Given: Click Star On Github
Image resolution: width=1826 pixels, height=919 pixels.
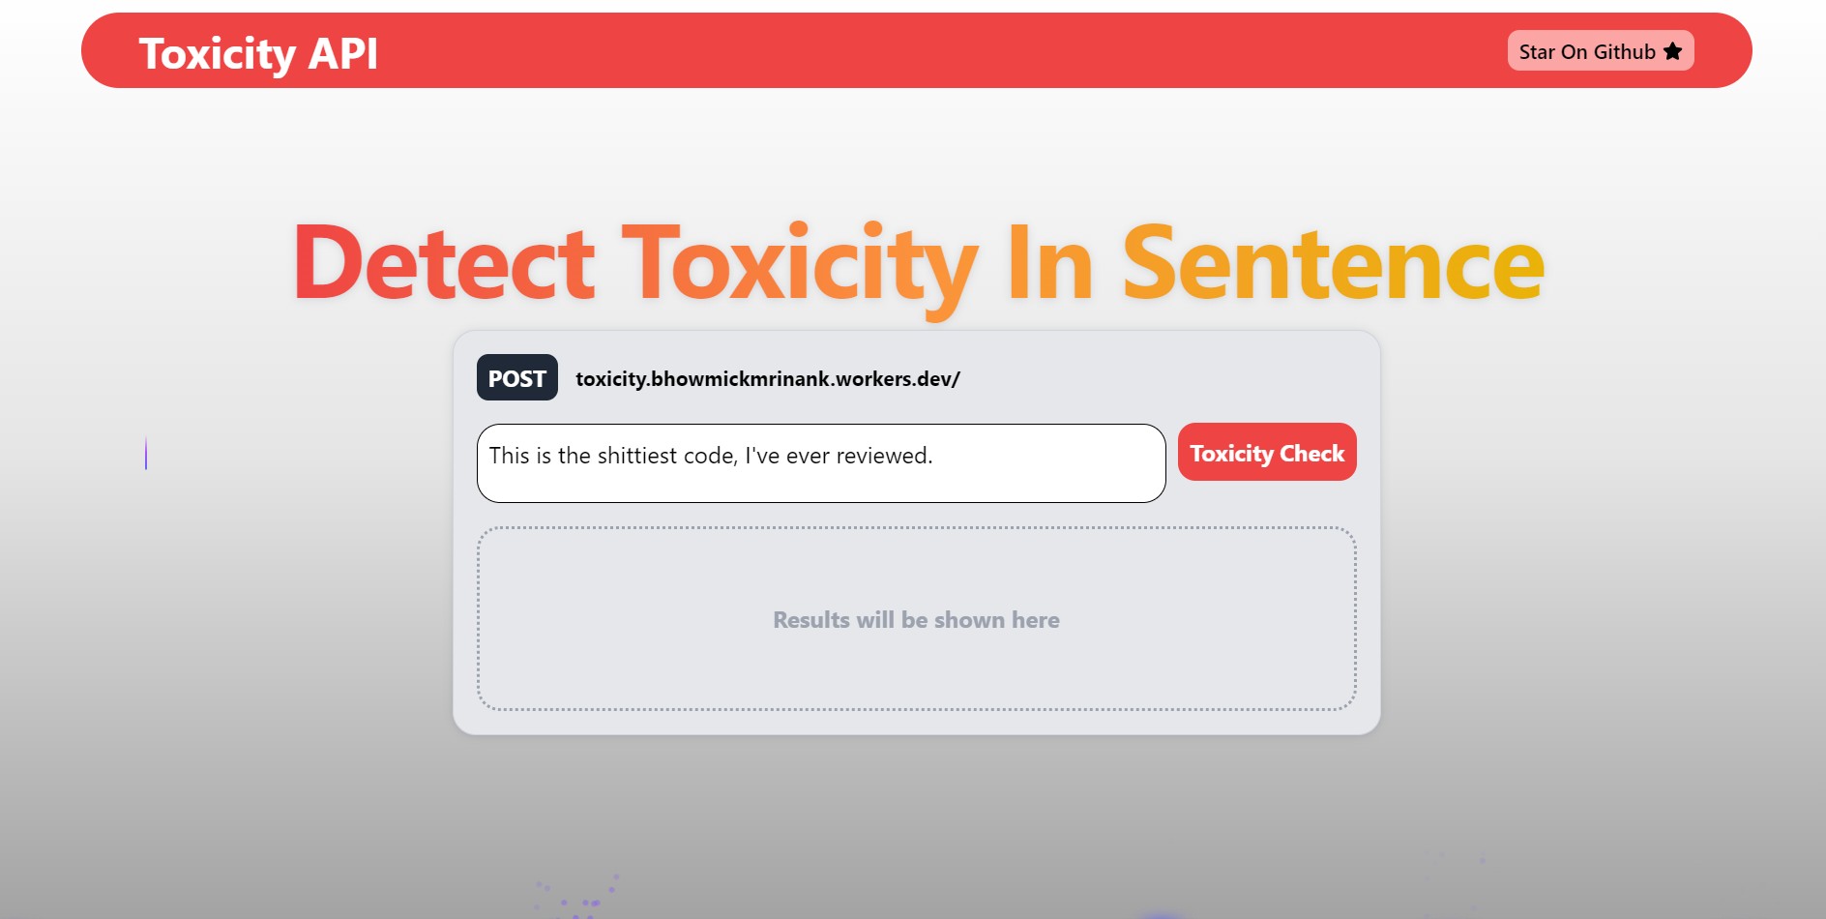Looking at the screenshot, I should tap(1600, 51).
